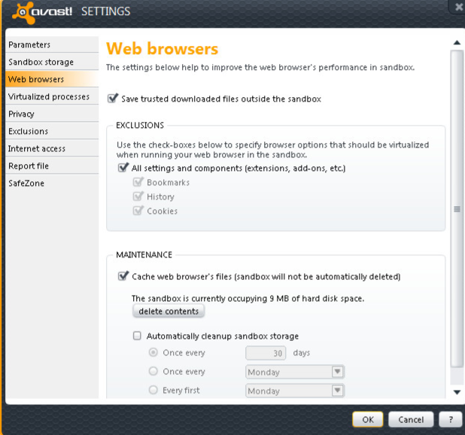Click the delete contents button
The height and width of the screenshot is (435, 465).
(169, 311)
